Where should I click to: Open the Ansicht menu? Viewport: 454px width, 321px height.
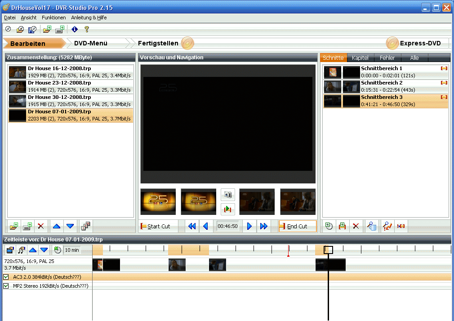29,18
